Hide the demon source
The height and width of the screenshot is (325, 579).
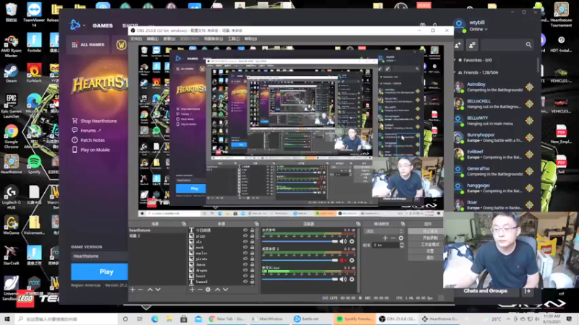(x=245, y=264)
